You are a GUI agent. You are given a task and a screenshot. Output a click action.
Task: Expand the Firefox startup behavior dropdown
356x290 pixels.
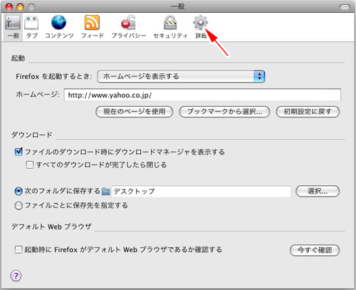click(x=181, y=76)
